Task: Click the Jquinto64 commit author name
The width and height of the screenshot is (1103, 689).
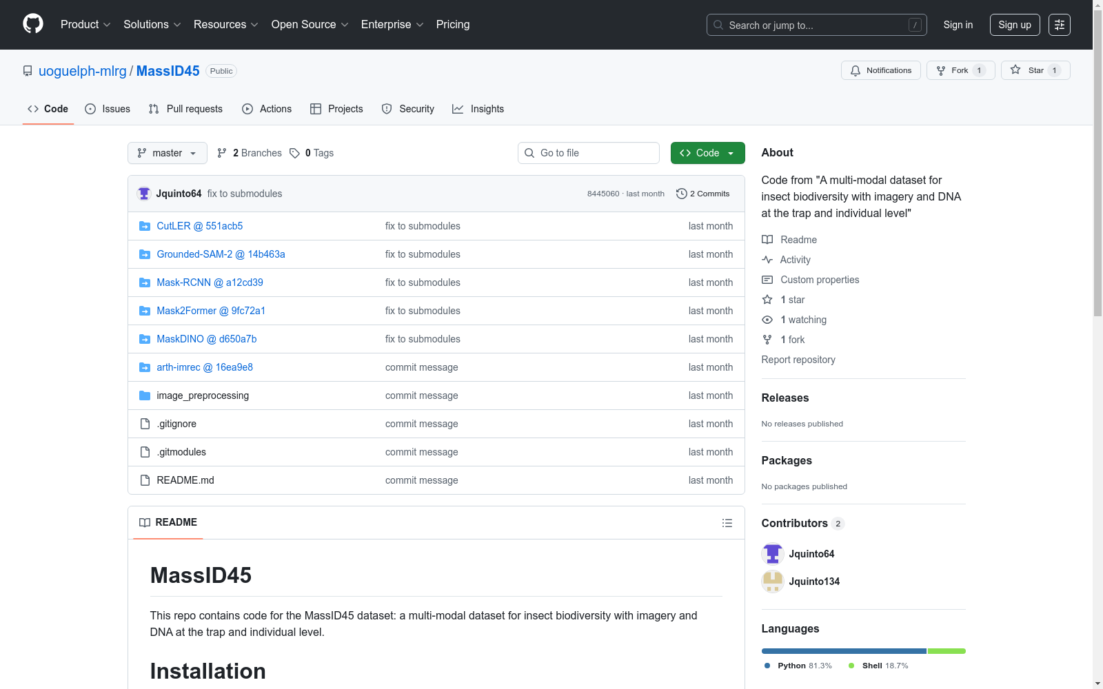Action: coord(179,194)
